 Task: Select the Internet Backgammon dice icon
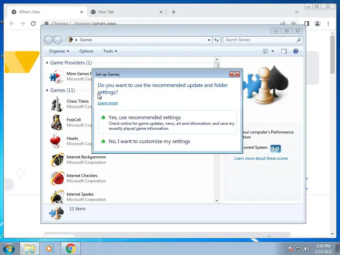(57, 160)
